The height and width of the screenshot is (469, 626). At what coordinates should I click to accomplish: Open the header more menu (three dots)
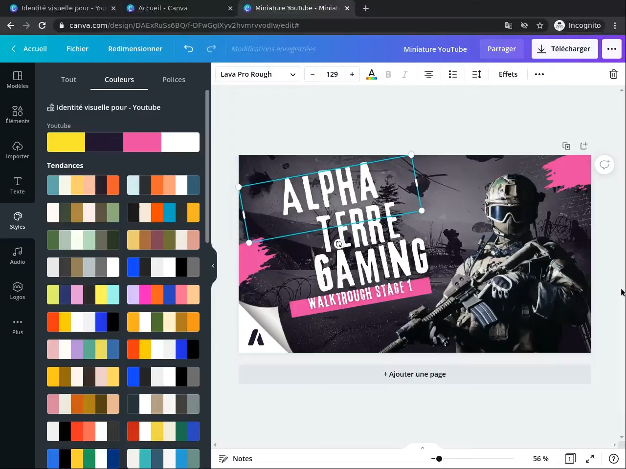point(612,49)
